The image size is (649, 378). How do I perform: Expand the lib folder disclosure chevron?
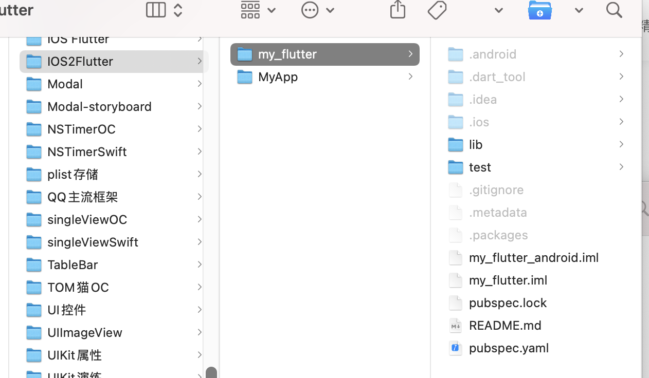pyautogui.click(x=621, y=144)
